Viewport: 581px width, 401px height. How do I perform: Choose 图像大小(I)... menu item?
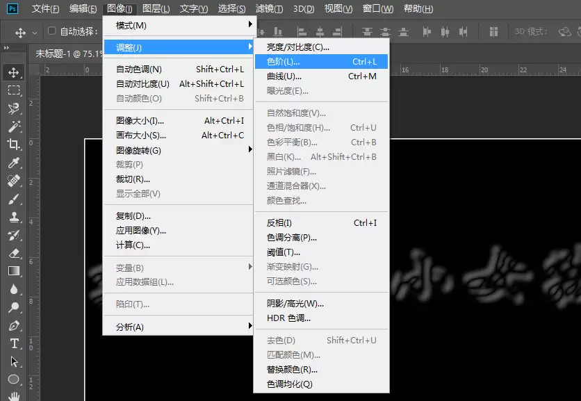click(179, 120)
